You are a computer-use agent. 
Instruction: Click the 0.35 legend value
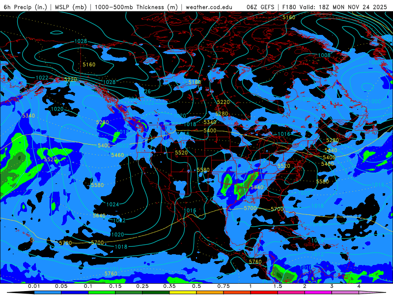tap(169, 286)
